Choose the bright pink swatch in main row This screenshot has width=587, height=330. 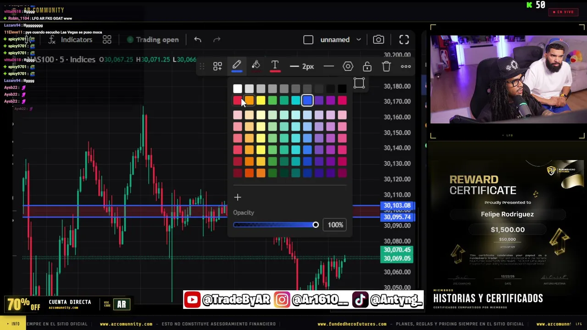click(342, 100)
